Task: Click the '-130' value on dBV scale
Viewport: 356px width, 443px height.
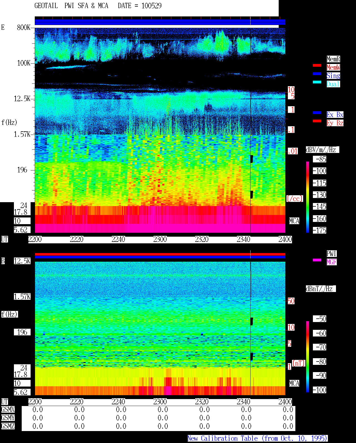Action: tap(320, 195)
